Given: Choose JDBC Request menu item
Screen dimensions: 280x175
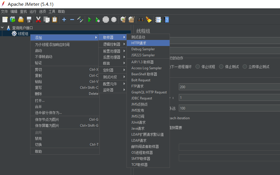Looking at the screenshot, I should [x=148, y=98].
